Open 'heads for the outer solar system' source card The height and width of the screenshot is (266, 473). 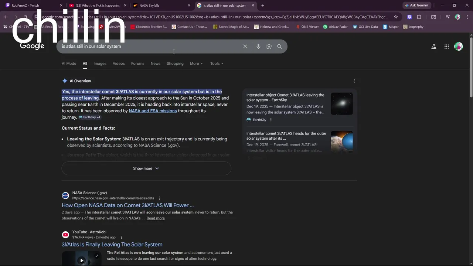tap(286, 136)
